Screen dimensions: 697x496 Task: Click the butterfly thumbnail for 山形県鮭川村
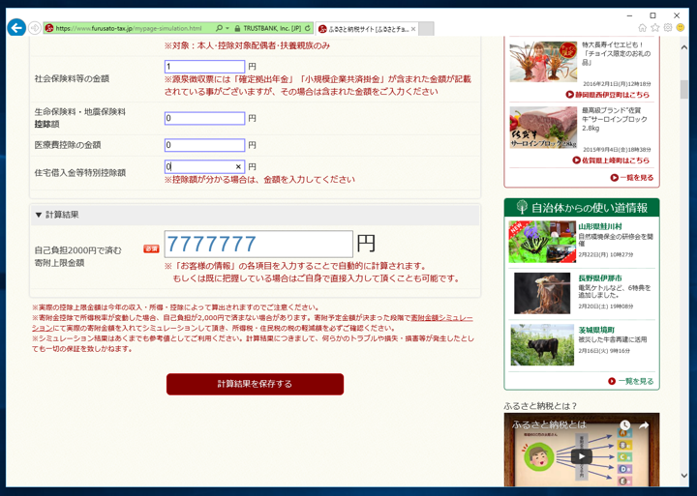(x=542, y=242)
